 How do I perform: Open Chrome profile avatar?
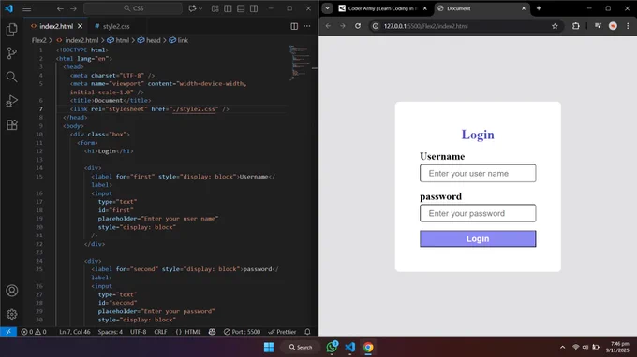click(x=613, y=26)
